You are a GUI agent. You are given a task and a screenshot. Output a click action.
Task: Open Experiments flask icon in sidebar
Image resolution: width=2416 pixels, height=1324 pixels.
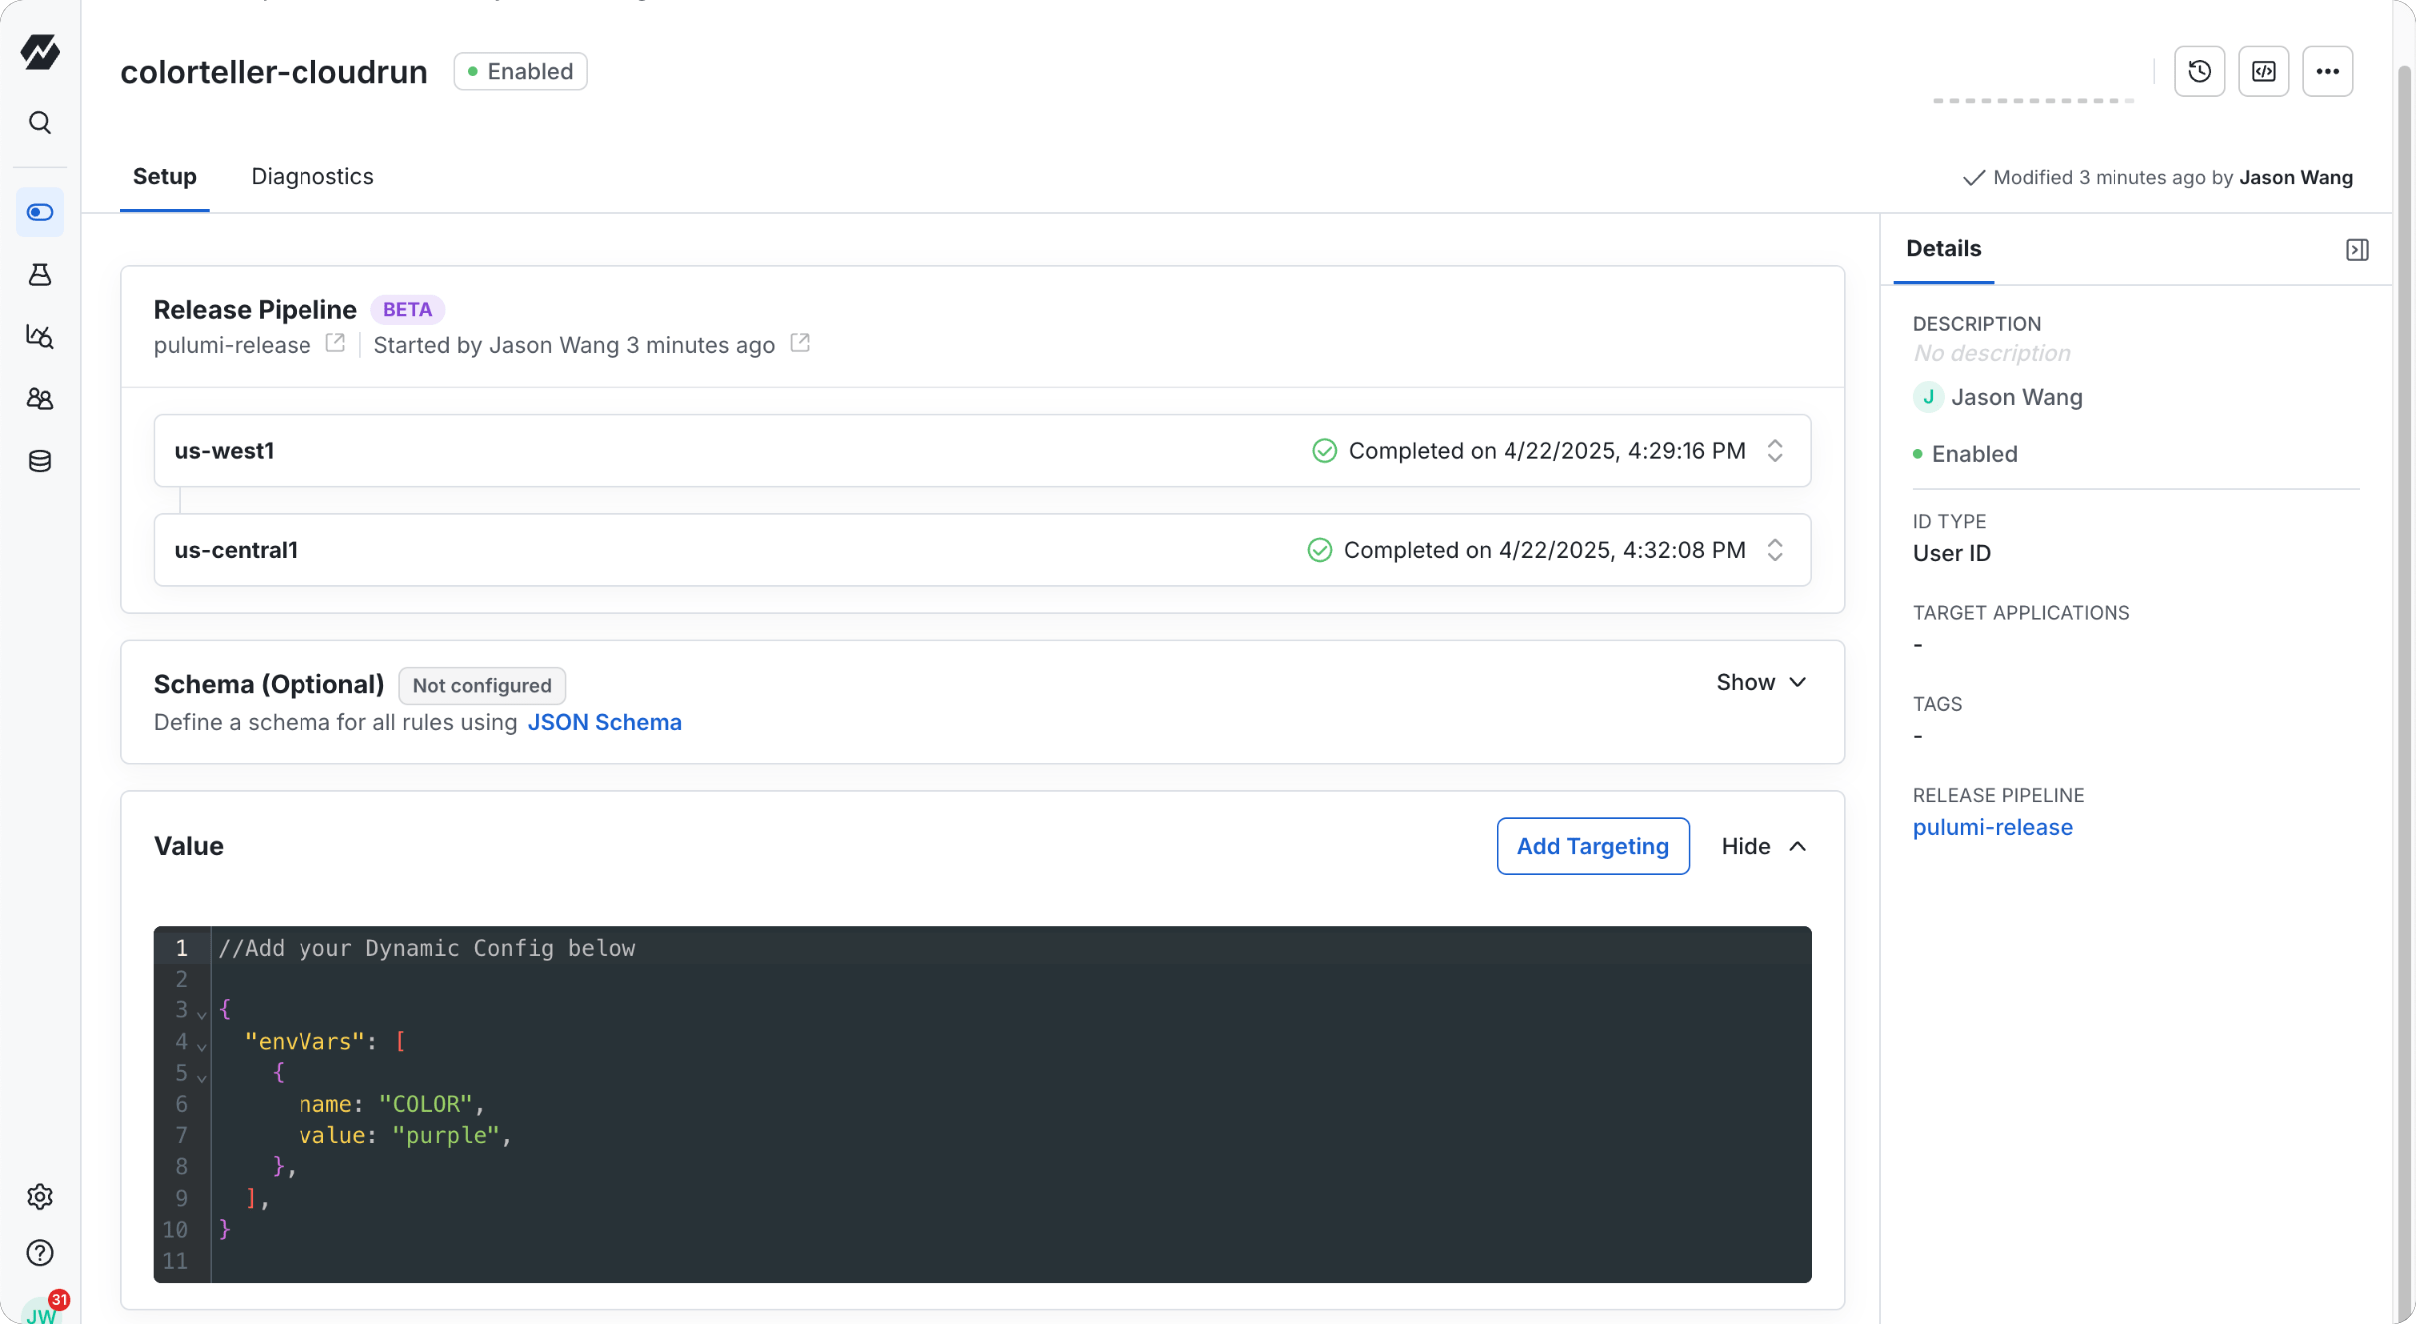40,275
